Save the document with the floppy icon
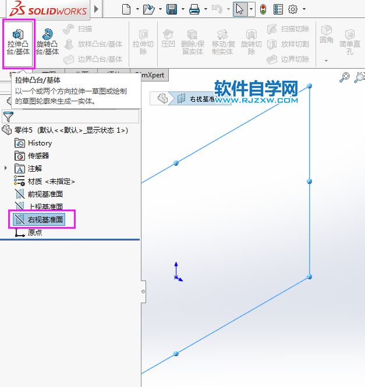The image size is (365, 387). (x=172, y=9)
